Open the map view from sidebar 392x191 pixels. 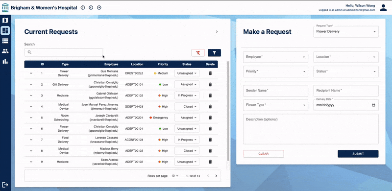[5, 20]
